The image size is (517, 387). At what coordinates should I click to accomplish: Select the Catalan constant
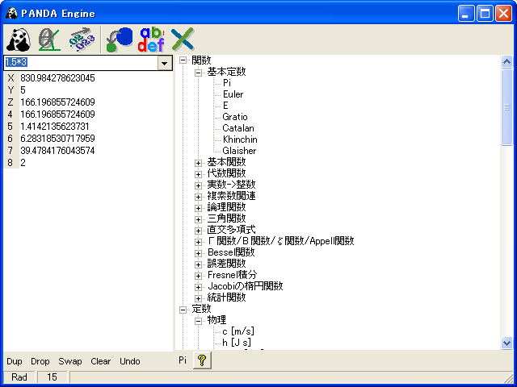(x=238, y=128)
